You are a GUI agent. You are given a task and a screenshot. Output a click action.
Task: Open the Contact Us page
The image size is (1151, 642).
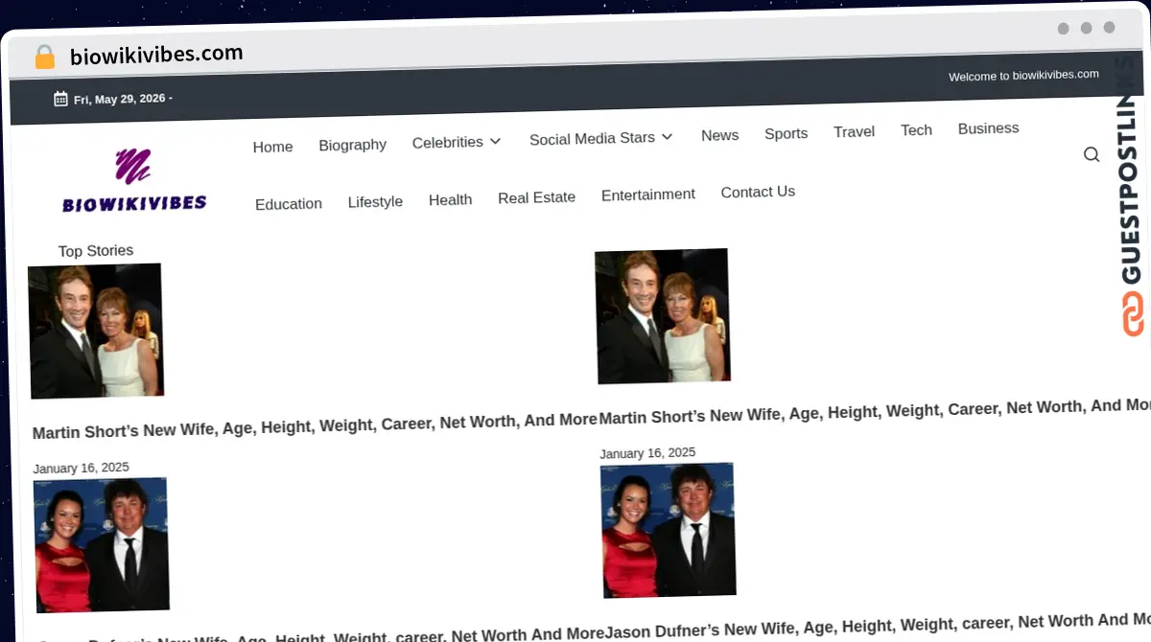[x=758, y=192]
